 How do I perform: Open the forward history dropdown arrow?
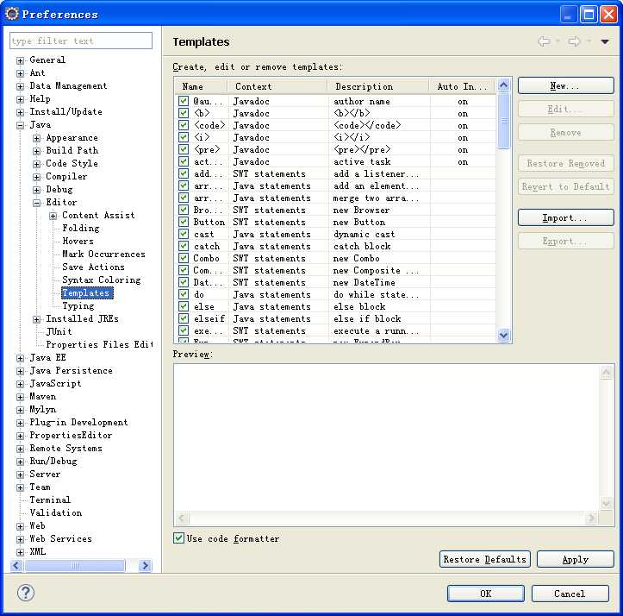coord(589,41)
